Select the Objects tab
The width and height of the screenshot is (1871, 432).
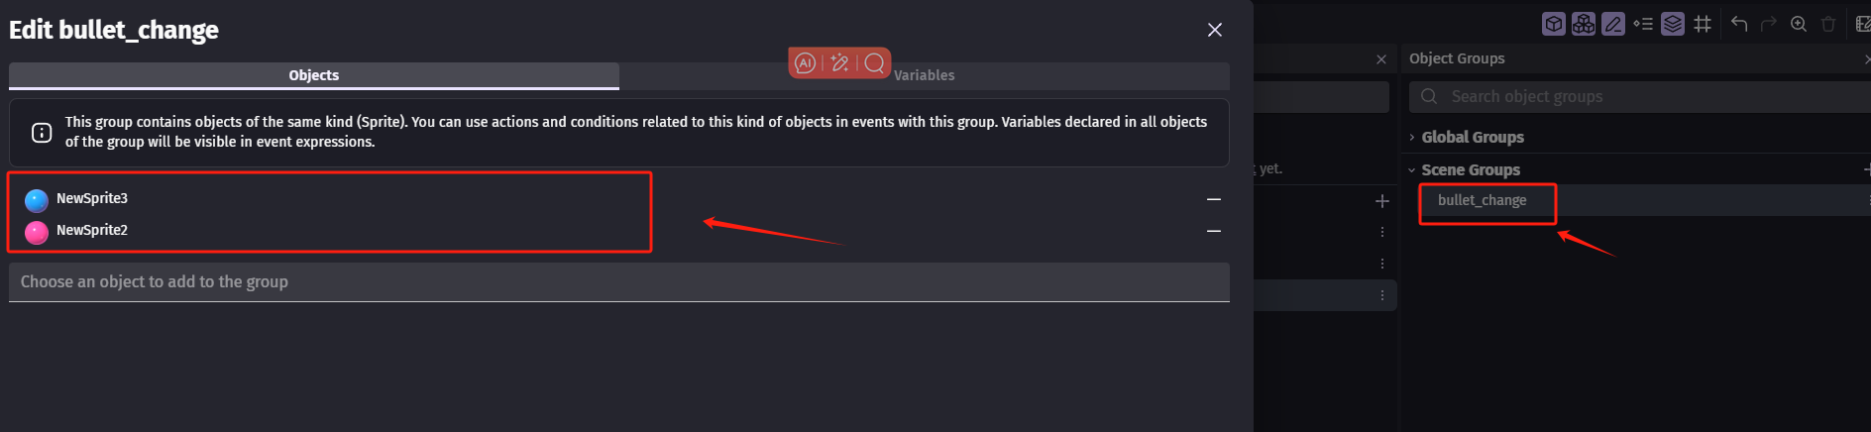tap(314, 75)
